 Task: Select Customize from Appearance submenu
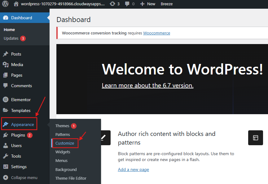(65, 143)
